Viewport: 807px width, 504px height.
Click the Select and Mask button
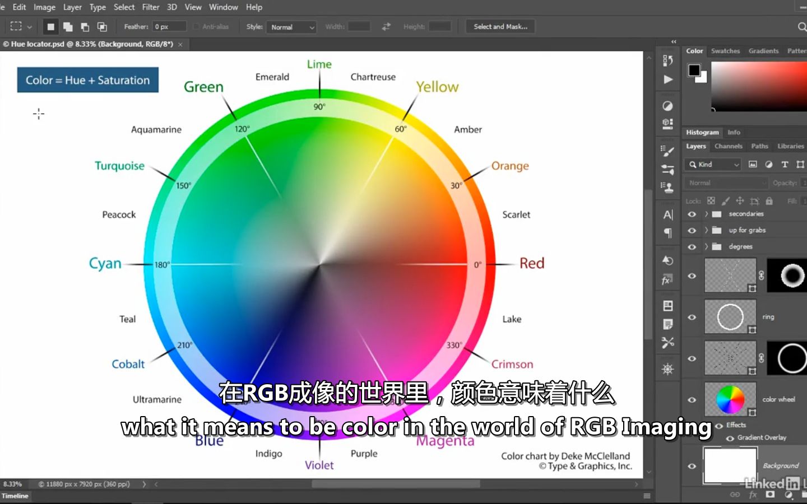pos(500,26)
